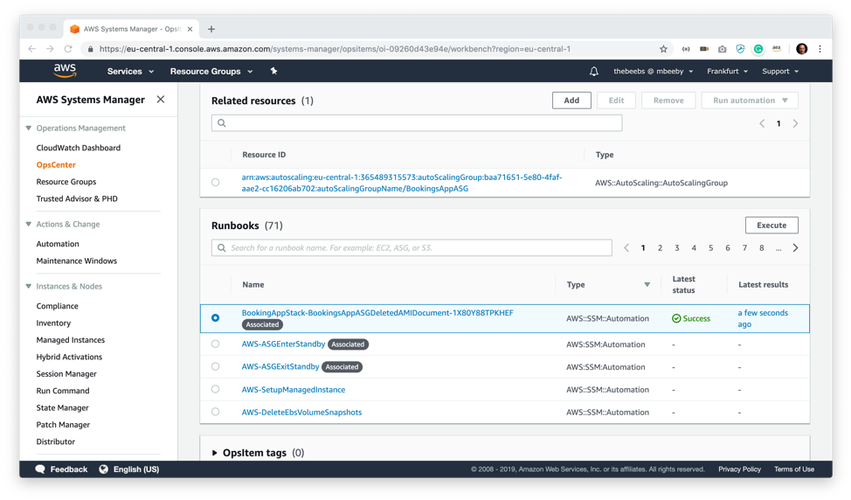
Task: Click the site lock icon in address bar
Action: 90,49
